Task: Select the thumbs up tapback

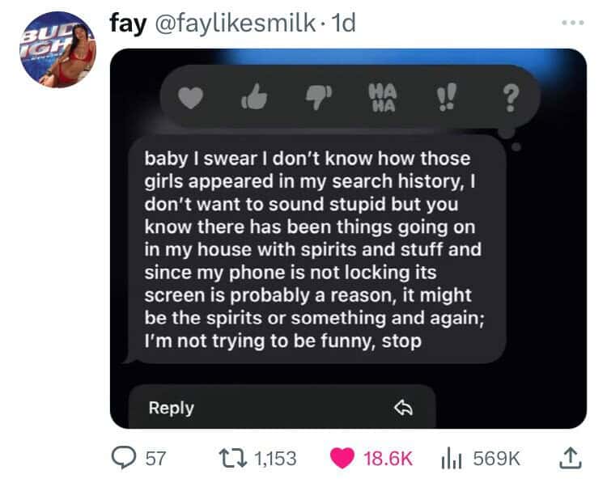Action: [254, 96]
